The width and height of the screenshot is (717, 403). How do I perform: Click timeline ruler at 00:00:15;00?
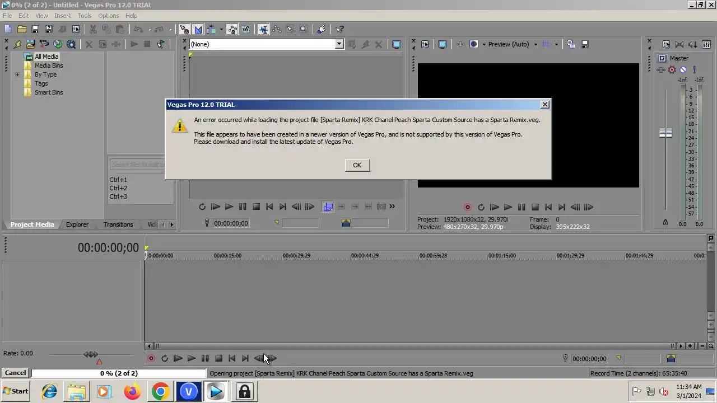pyautogui.click(x=227, y=256)
